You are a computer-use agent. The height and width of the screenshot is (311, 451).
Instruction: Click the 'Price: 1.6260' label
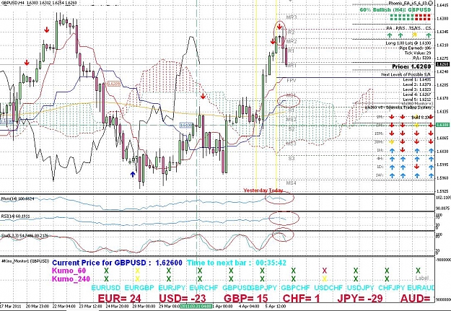point(411,66)
